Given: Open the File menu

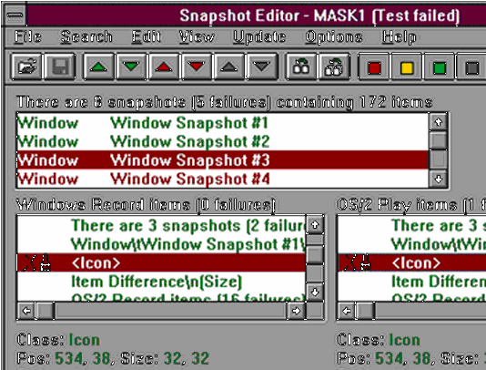Looking at the screenshot, I should click(x=27, y=36).
